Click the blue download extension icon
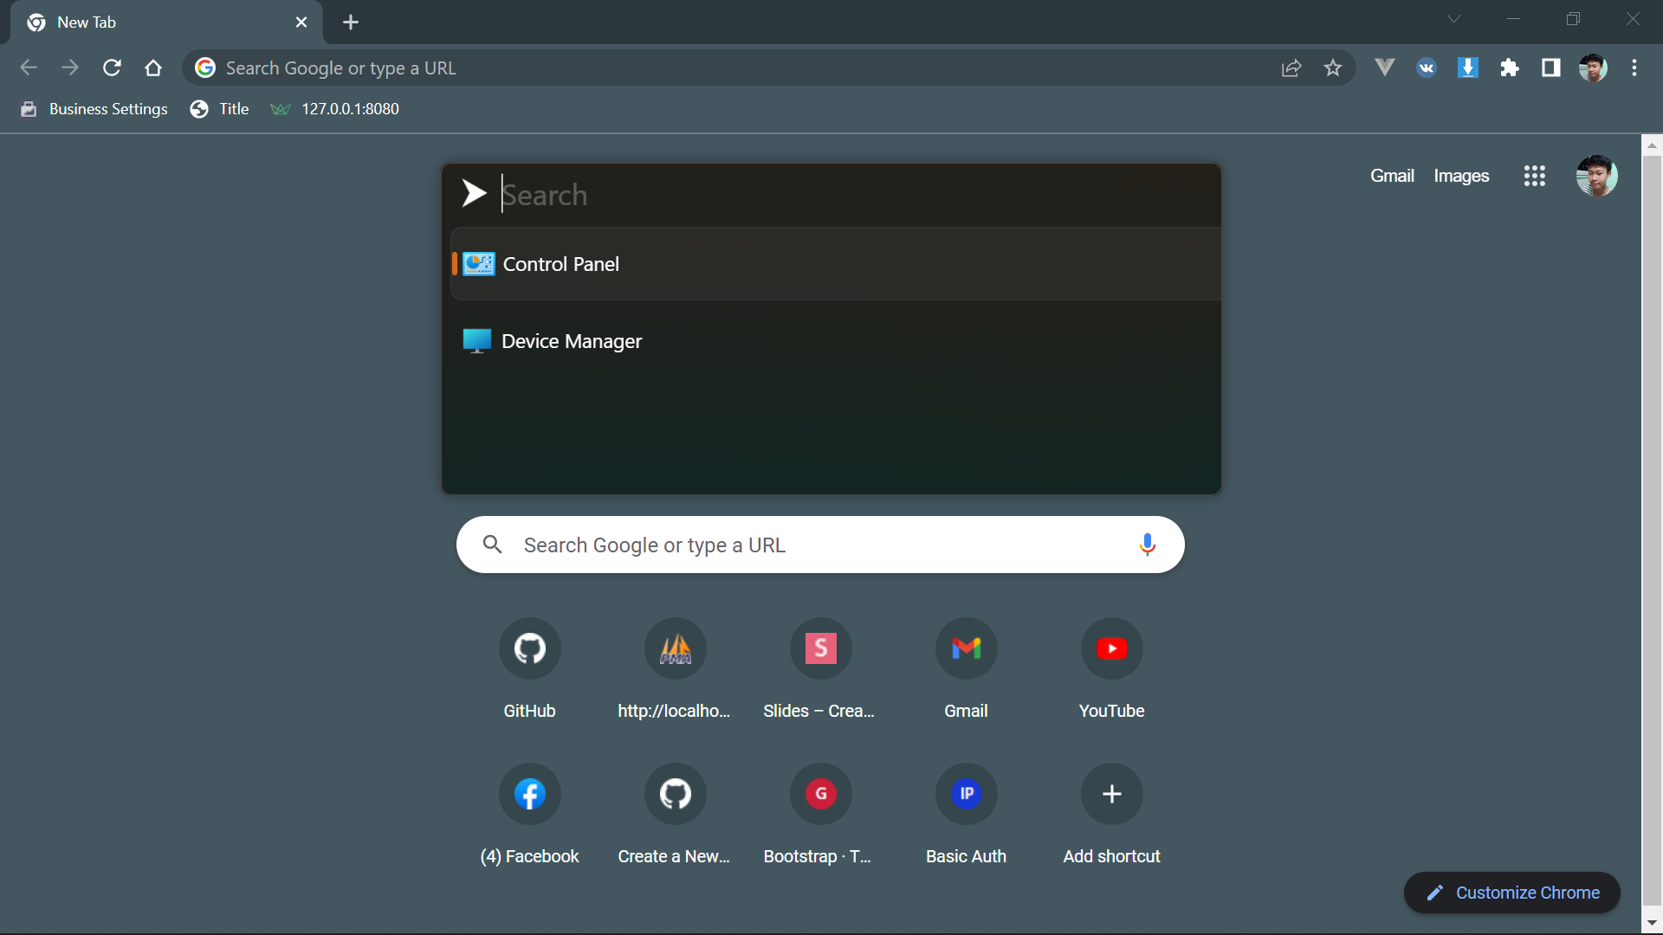The image size is (1663, 935). click(1467, 68)
